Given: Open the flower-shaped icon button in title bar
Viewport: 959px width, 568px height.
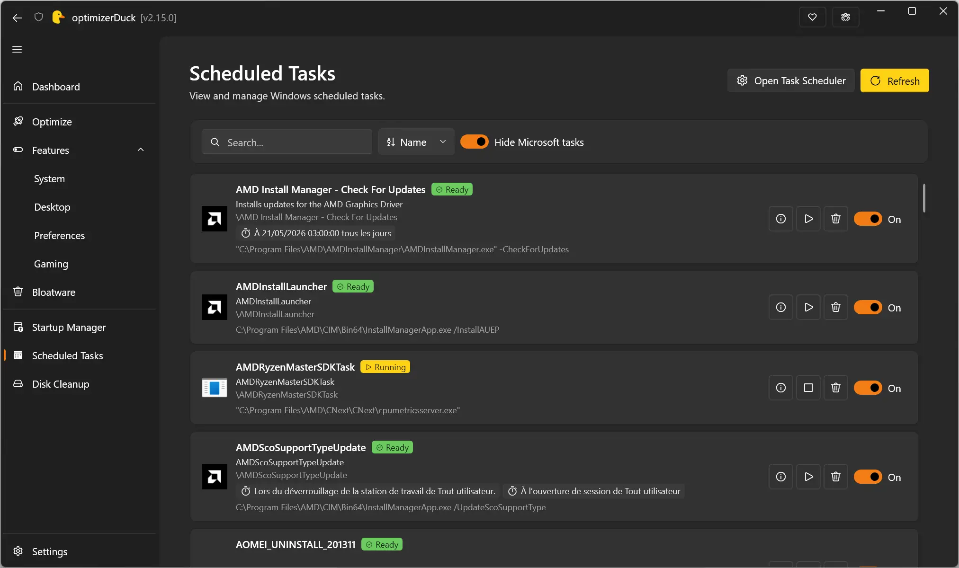Looking at the screenshot, I should (845, 18).
